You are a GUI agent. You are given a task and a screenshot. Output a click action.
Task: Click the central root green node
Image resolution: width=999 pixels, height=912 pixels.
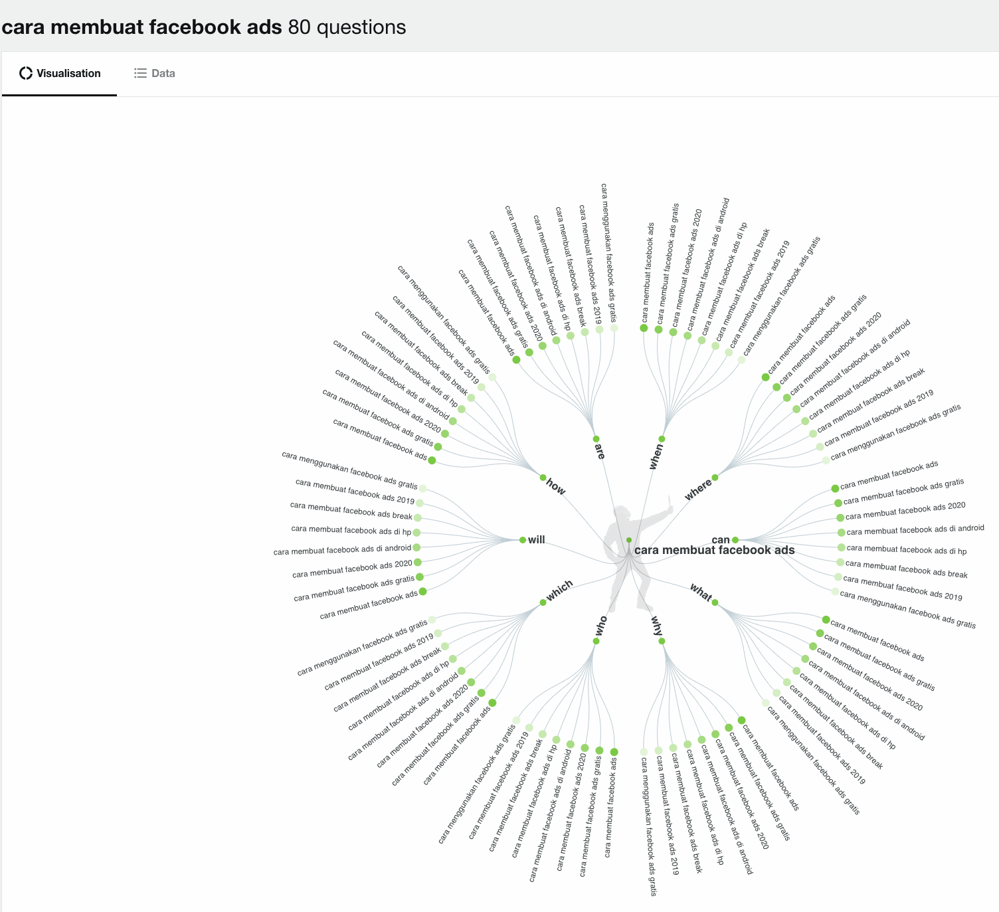coord(629,540)
